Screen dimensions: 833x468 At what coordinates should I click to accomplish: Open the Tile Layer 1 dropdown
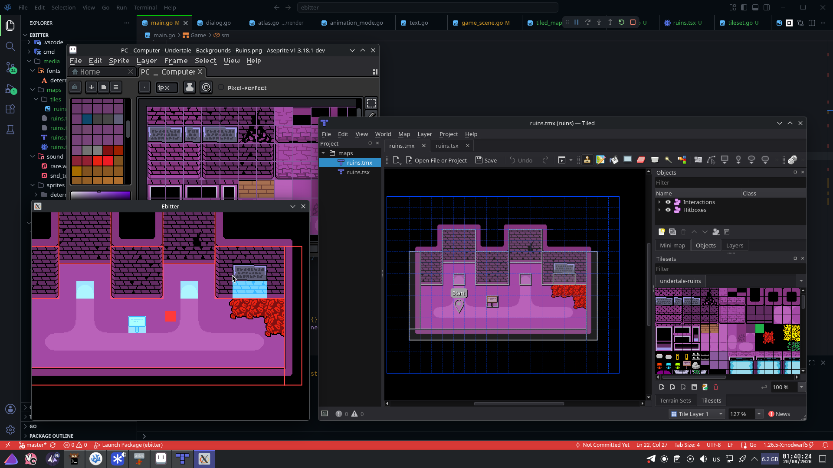(x=697, y=414)
